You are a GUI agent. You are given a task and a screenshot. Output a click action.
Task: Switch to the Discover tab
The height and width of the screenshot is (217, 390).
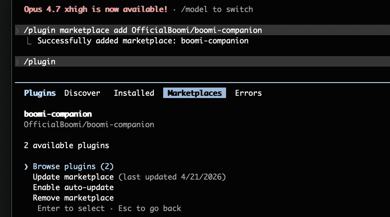(x=82, y=93)
